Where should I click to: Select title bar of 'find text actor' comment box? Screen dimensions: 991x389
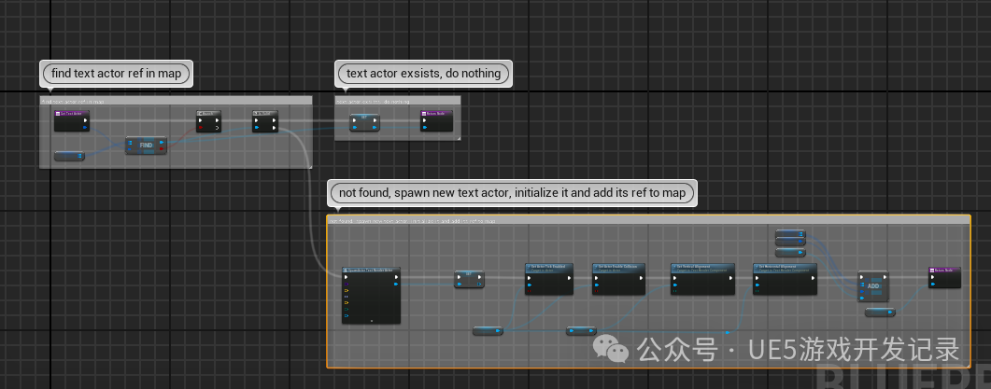click(176, 101)
